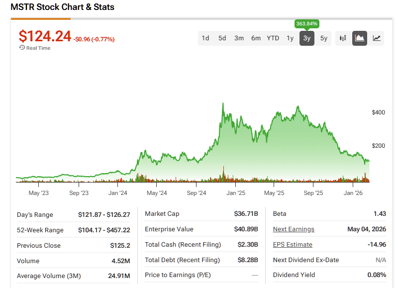Viewport: 398px width, 288px height.
Task: Switch to the 5y timeframe
Action: [323, 38]
